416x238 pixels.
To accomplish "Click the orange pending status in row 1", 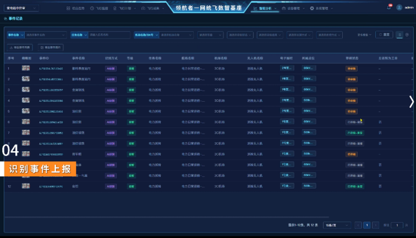I will [x=351, y=69].
